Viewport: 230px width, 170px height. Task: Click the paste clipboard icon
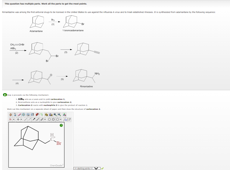51,115
